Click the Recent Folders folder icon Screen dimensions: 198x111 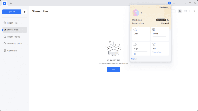[5, 37]
